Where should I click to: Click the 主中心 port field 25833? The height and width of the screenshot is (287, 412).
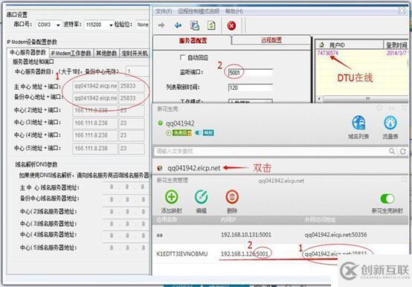click(132, 86)
